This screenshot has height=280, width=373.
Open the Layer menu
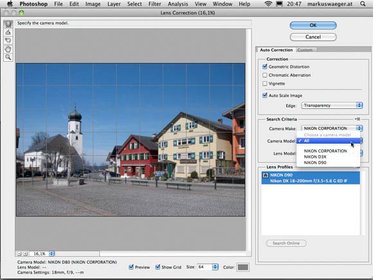click(114, 4)
